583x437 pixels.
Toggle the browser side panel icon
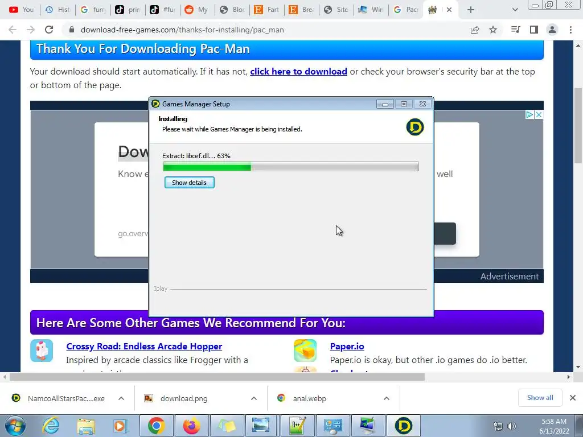click(534, 30)
